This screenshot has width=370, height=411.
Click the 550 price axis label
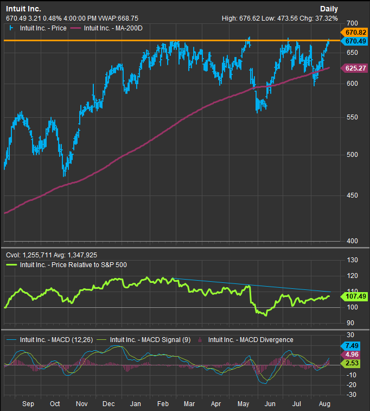pos(352,117)
